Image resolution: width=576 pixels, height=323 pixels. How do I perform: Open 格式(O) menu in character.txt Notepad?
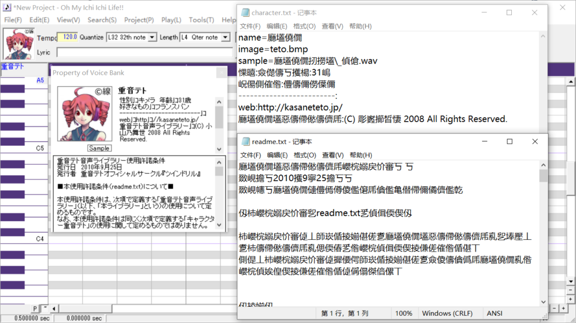[x=304, y=26]
